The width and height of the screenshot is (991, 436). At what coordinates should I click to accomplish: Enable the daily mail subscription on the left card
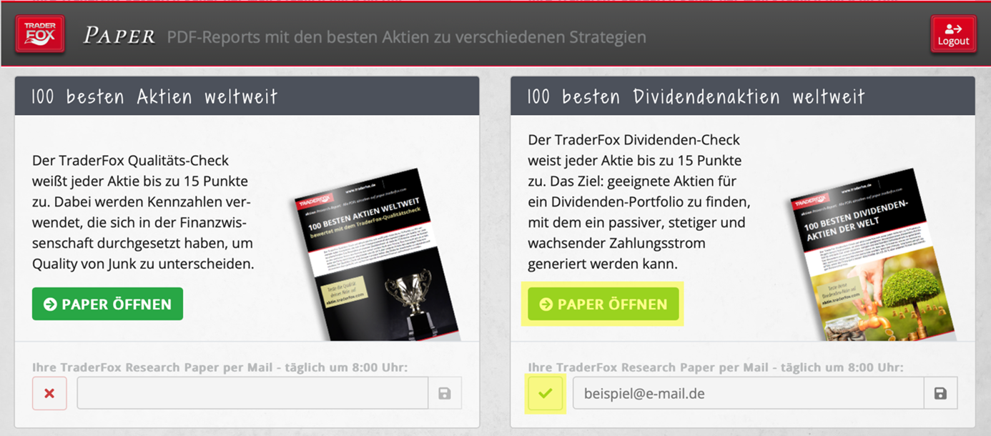tap(49, 392)
